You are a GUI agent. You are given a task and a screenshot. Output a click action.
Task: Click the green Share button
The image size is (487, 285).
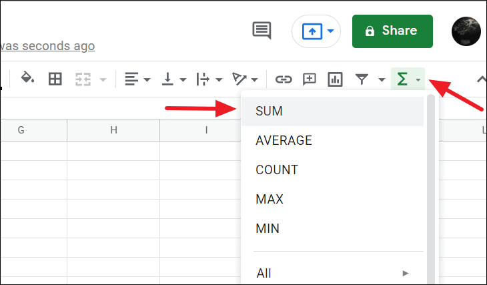pyautogui.click(x=392, y=31)
